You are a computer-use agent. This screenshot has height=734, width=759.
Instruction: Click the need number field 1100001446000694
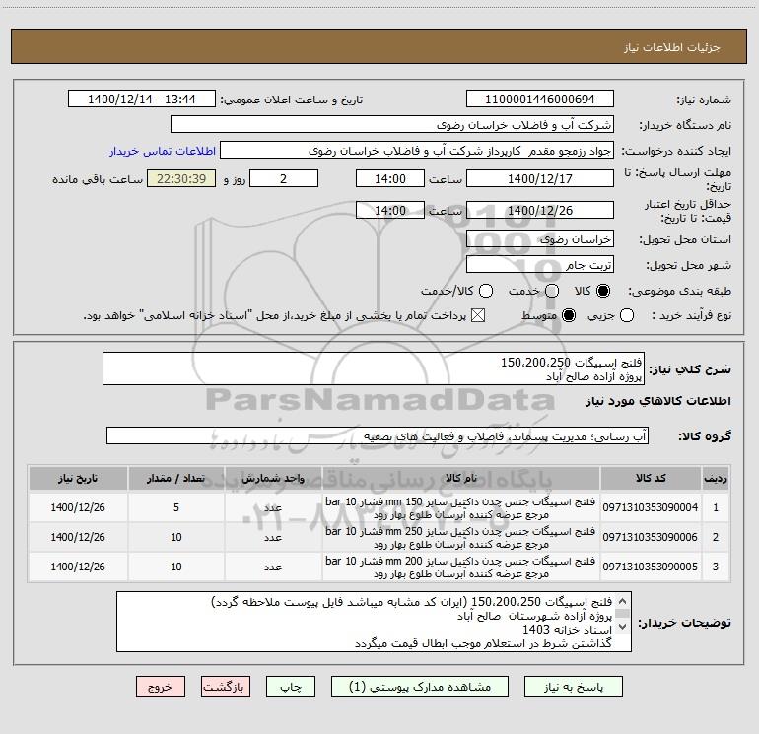[x=540, y=100]
